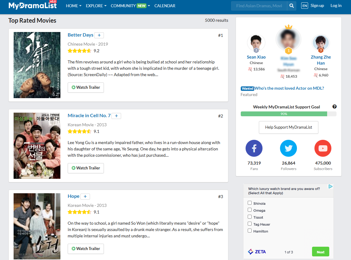
Task: Open the Twitter followers icon
Action: tap(288, 148)
